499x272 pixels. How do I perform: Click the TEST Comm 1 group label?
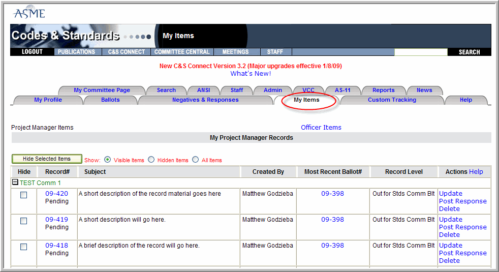[x=40, y=183]
